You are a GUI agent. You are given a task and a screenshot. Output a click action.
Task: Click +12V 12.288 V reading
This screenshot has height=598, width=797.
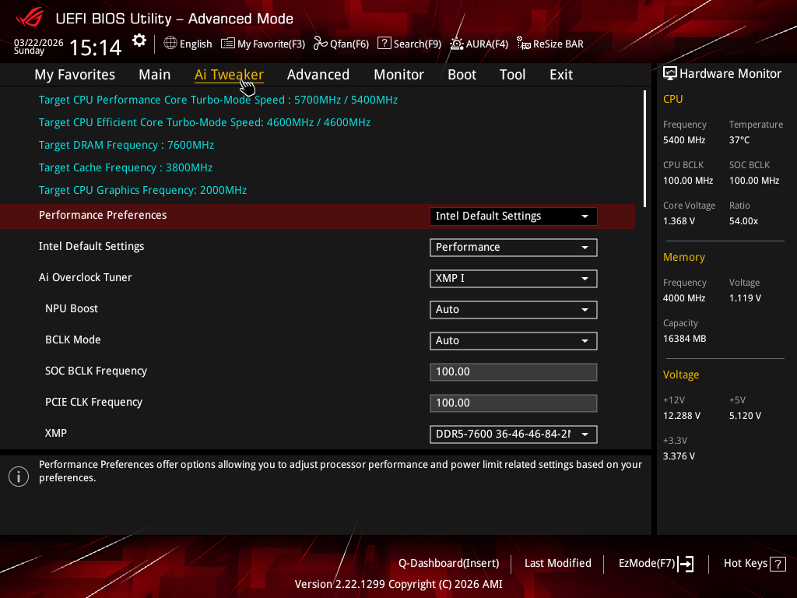(x=682, y=416)
